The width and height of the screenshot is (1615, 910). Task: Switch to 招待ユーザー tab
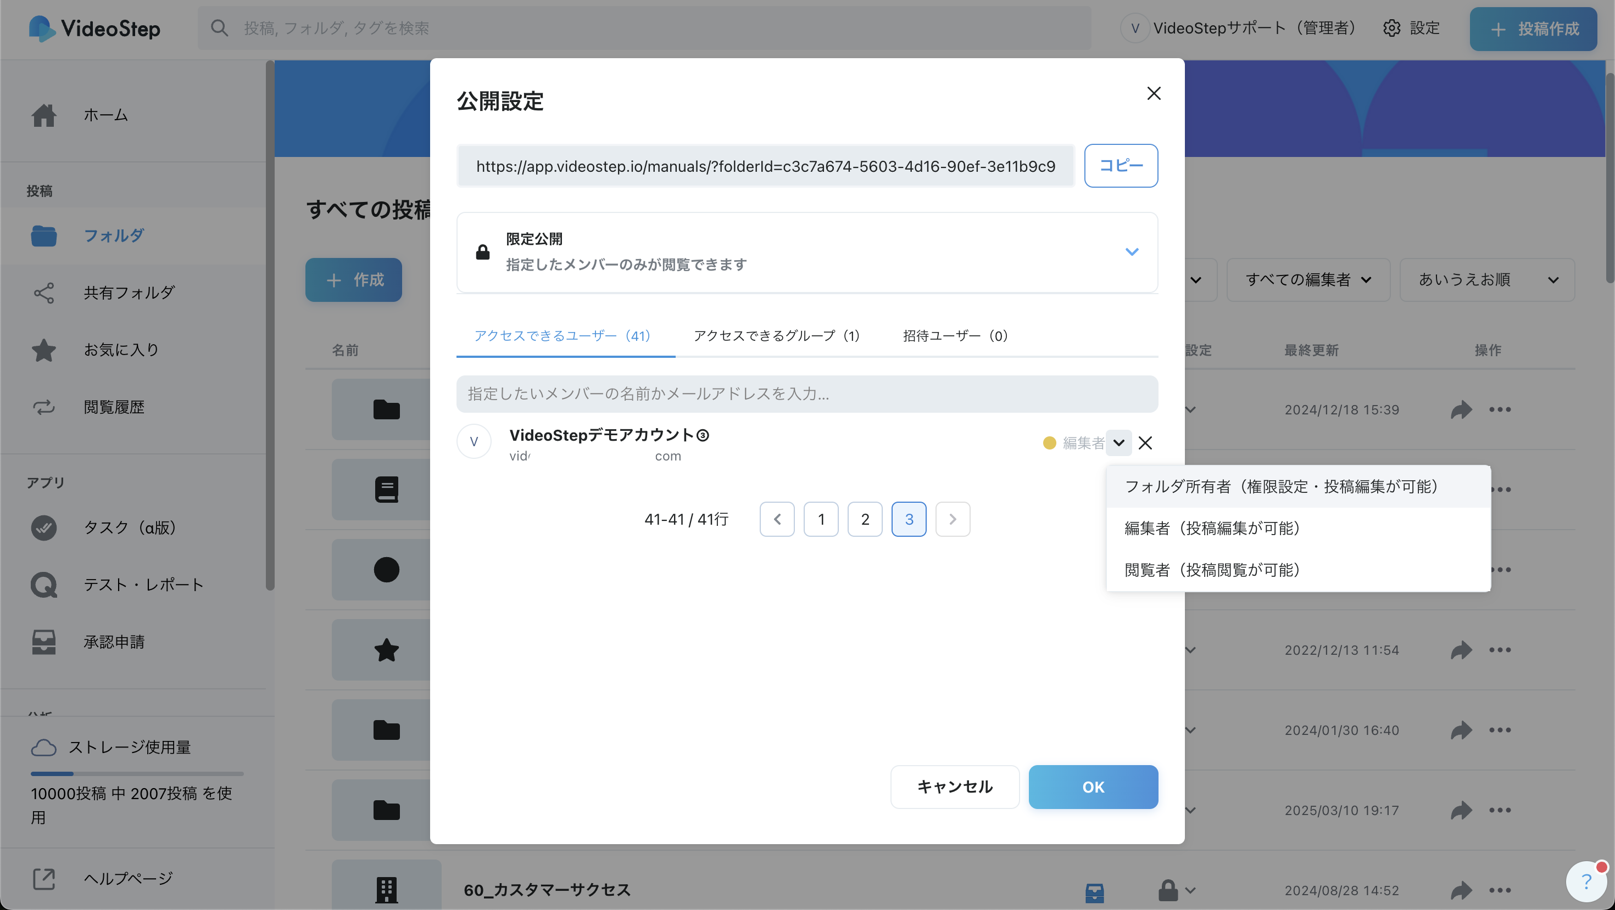tap(955, 336)
